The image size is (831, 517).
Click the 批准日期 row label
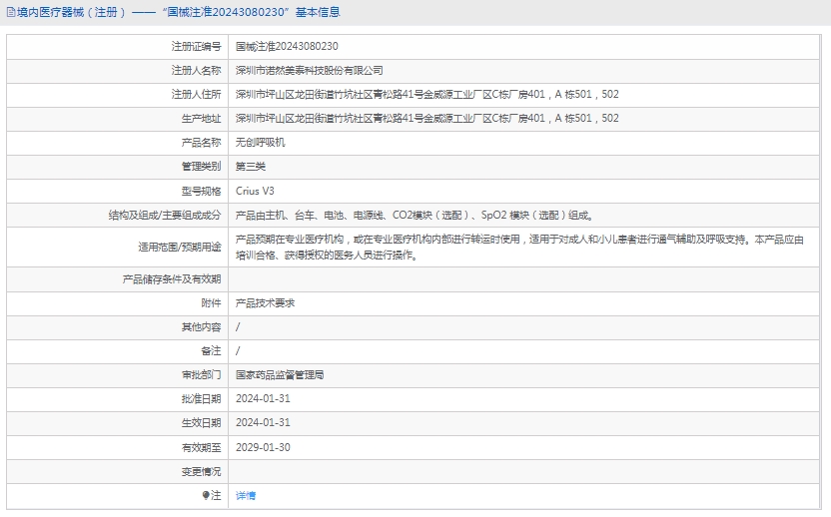(201, 399)
